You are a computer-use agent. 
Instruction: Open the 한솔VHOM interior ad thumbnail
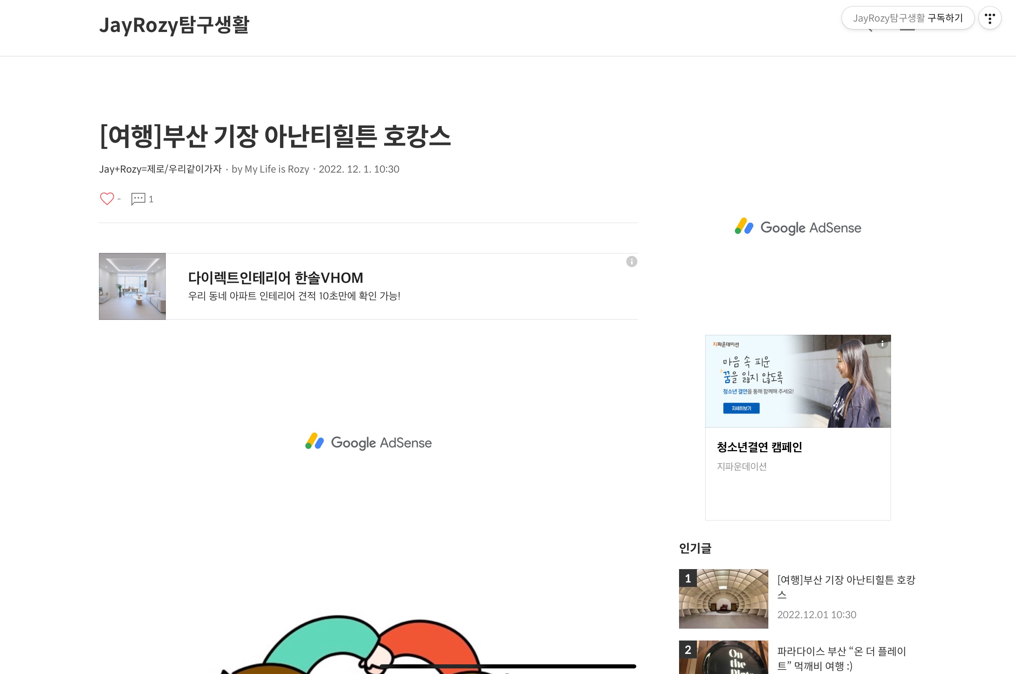point(132,286)
